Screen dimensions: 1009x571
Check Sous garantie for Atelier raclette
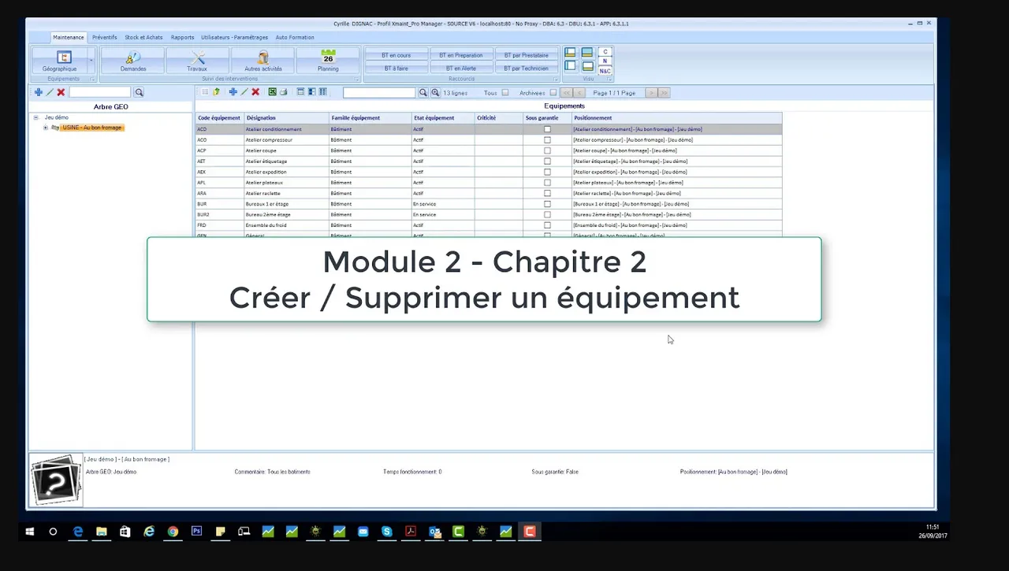click(x=548, y=193)
